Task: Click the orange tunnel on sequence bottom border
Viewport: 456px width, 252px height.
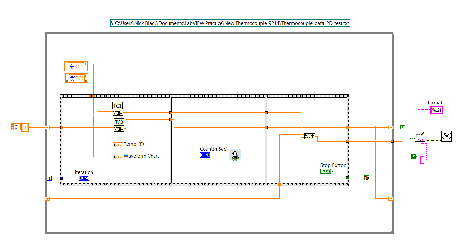Action: coord(279,184)
